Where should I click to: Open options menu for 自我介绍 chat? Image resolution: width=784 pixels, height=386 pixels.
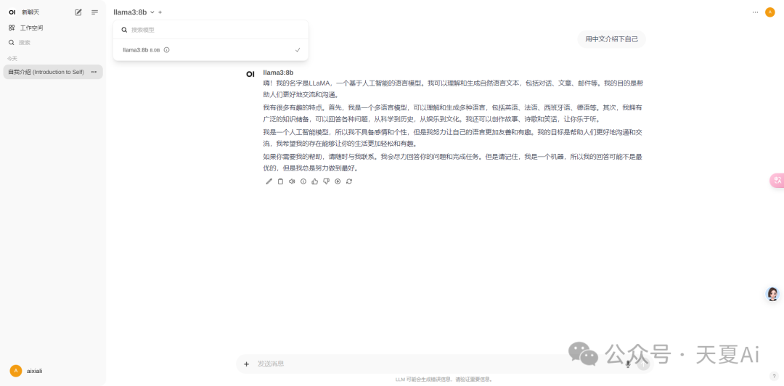(94, 72)
